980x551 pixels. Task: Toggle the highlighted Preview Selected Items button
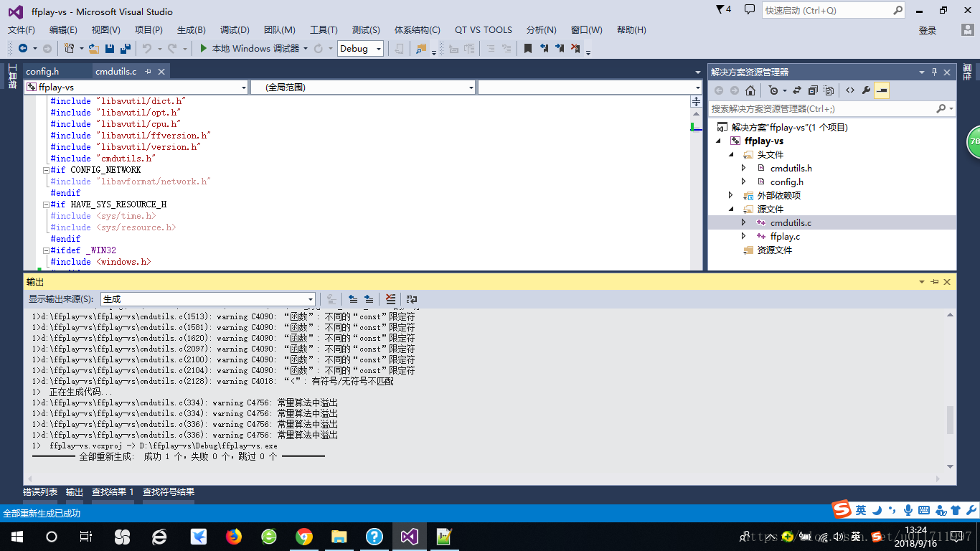pos(882,90)
